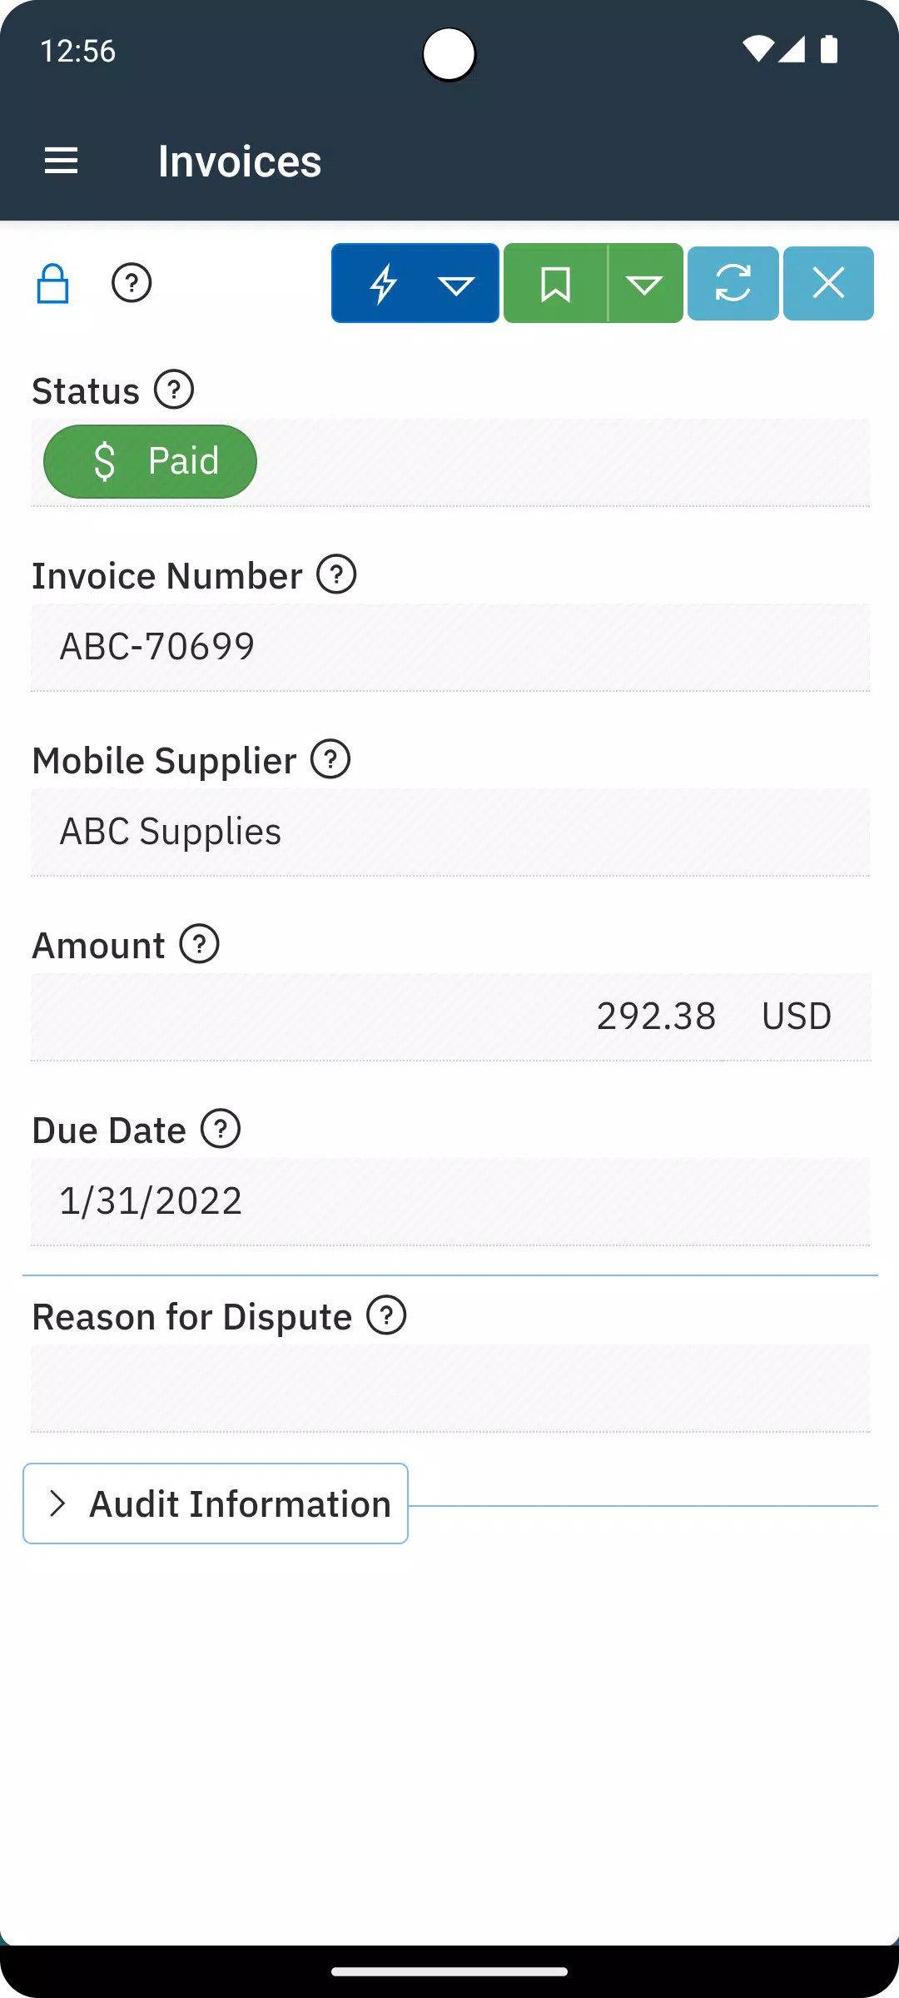The height and width of the screenshot is (1998, 899).
Task: Expand the Audit Information section
Action: click(x=216, y=1503)
